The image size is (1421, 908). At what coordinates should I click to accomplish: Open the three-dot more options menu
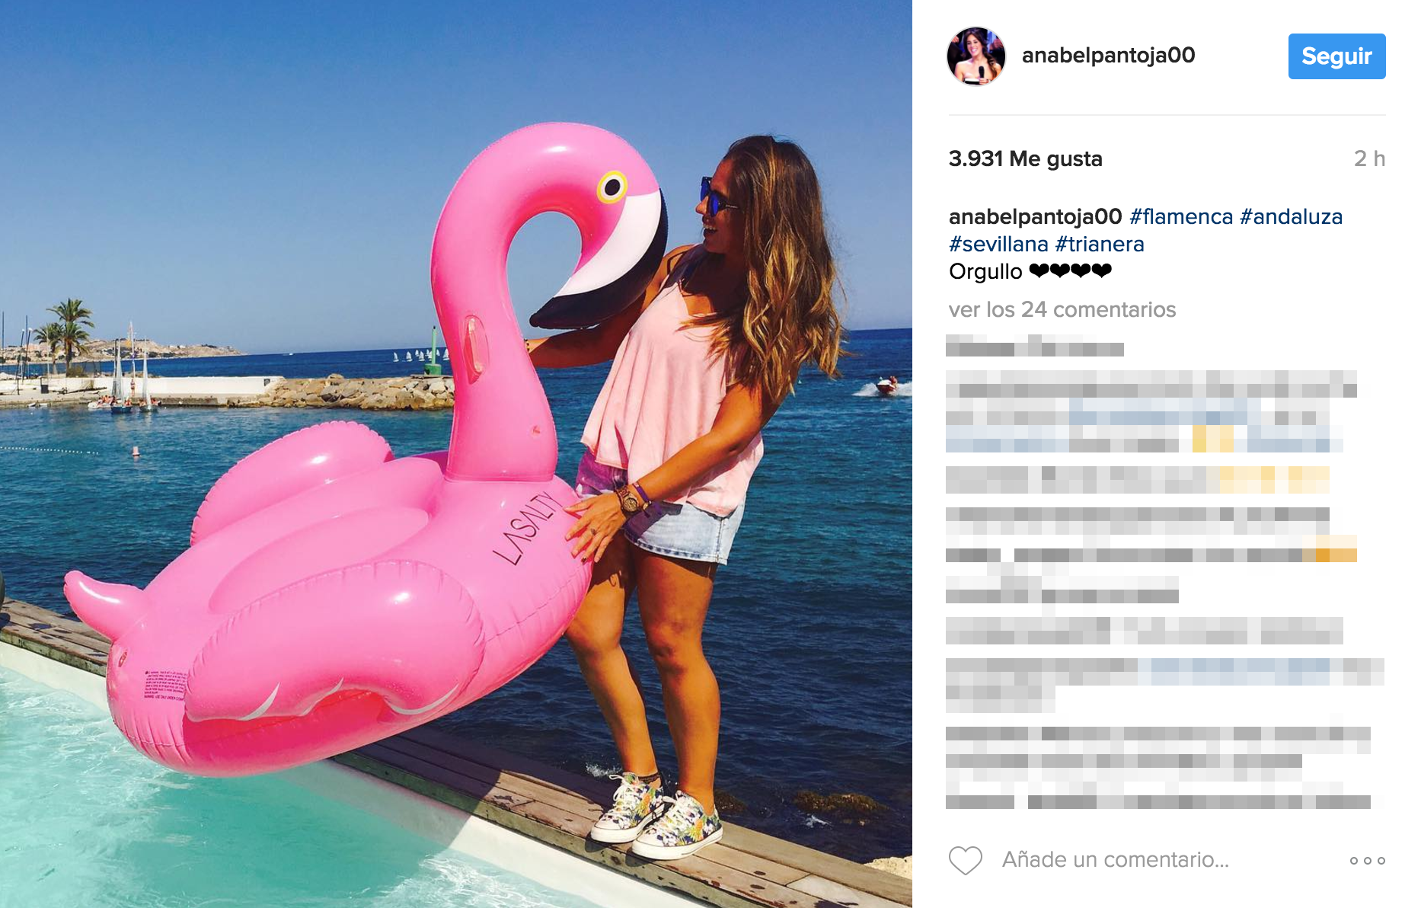[1367, 861]
